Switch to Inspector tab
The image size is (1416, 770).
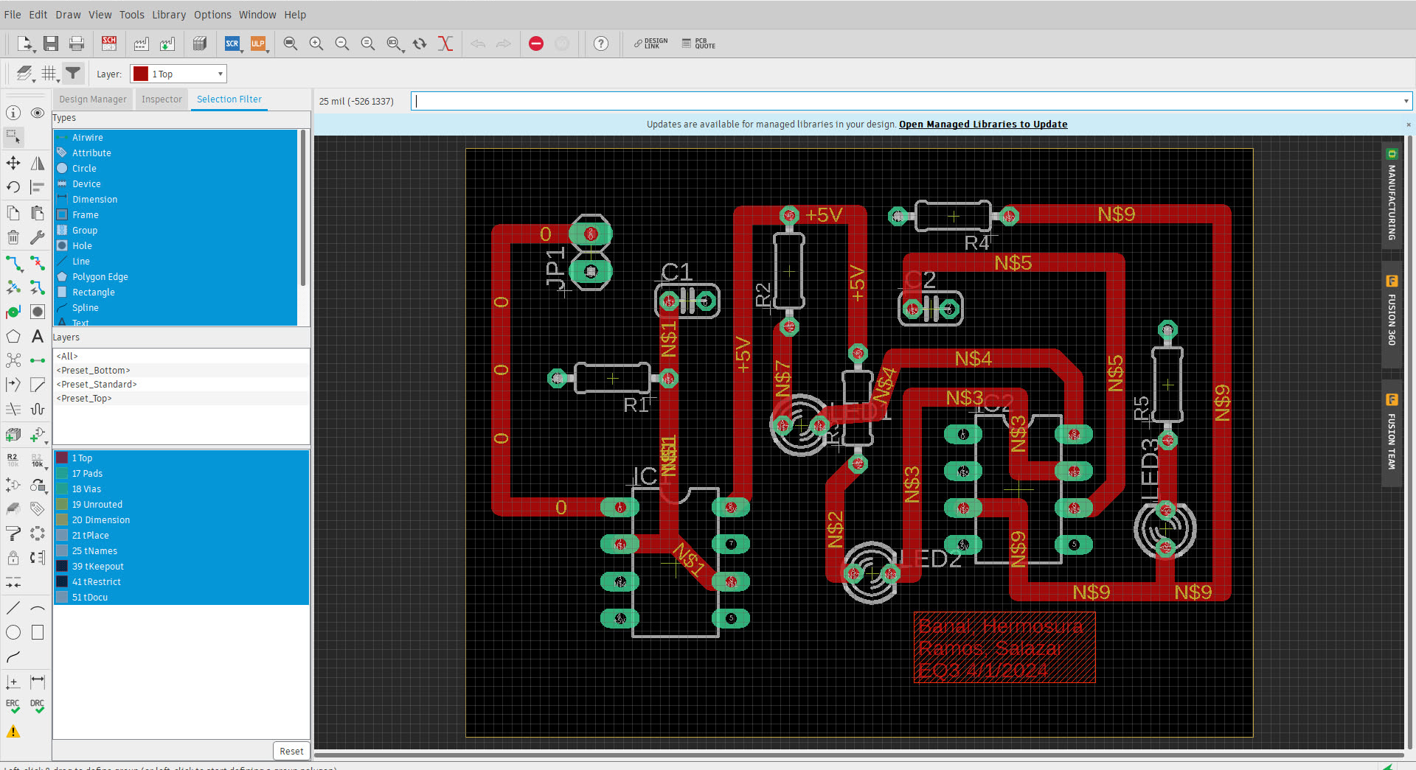(162, 99)
